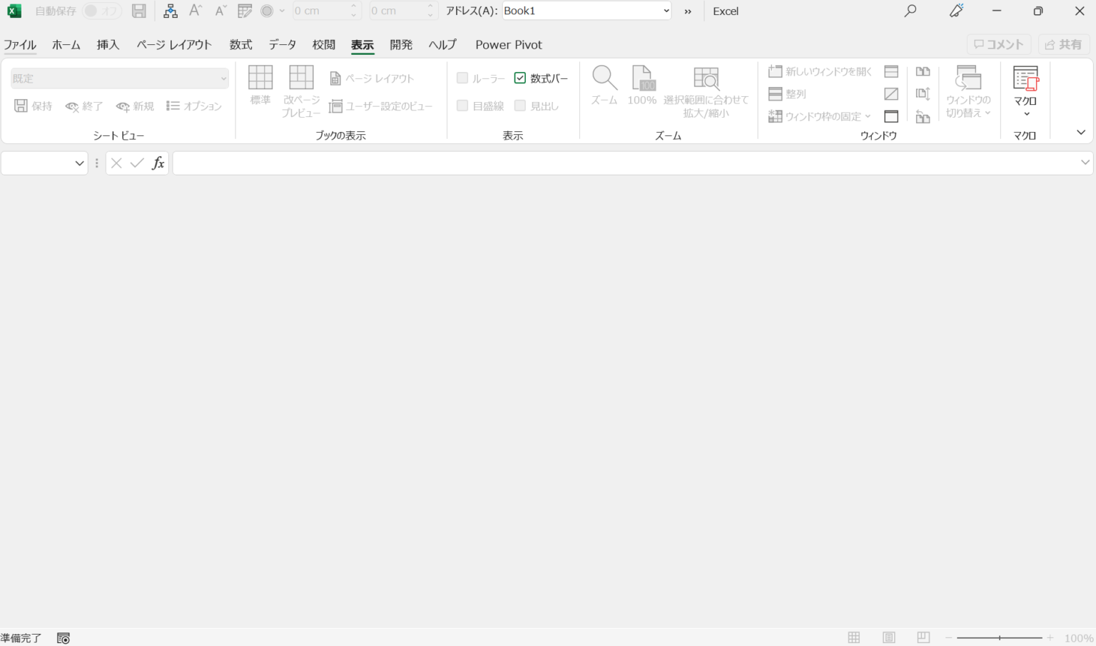Click the Excel logo in the title bar

point(14,11)
